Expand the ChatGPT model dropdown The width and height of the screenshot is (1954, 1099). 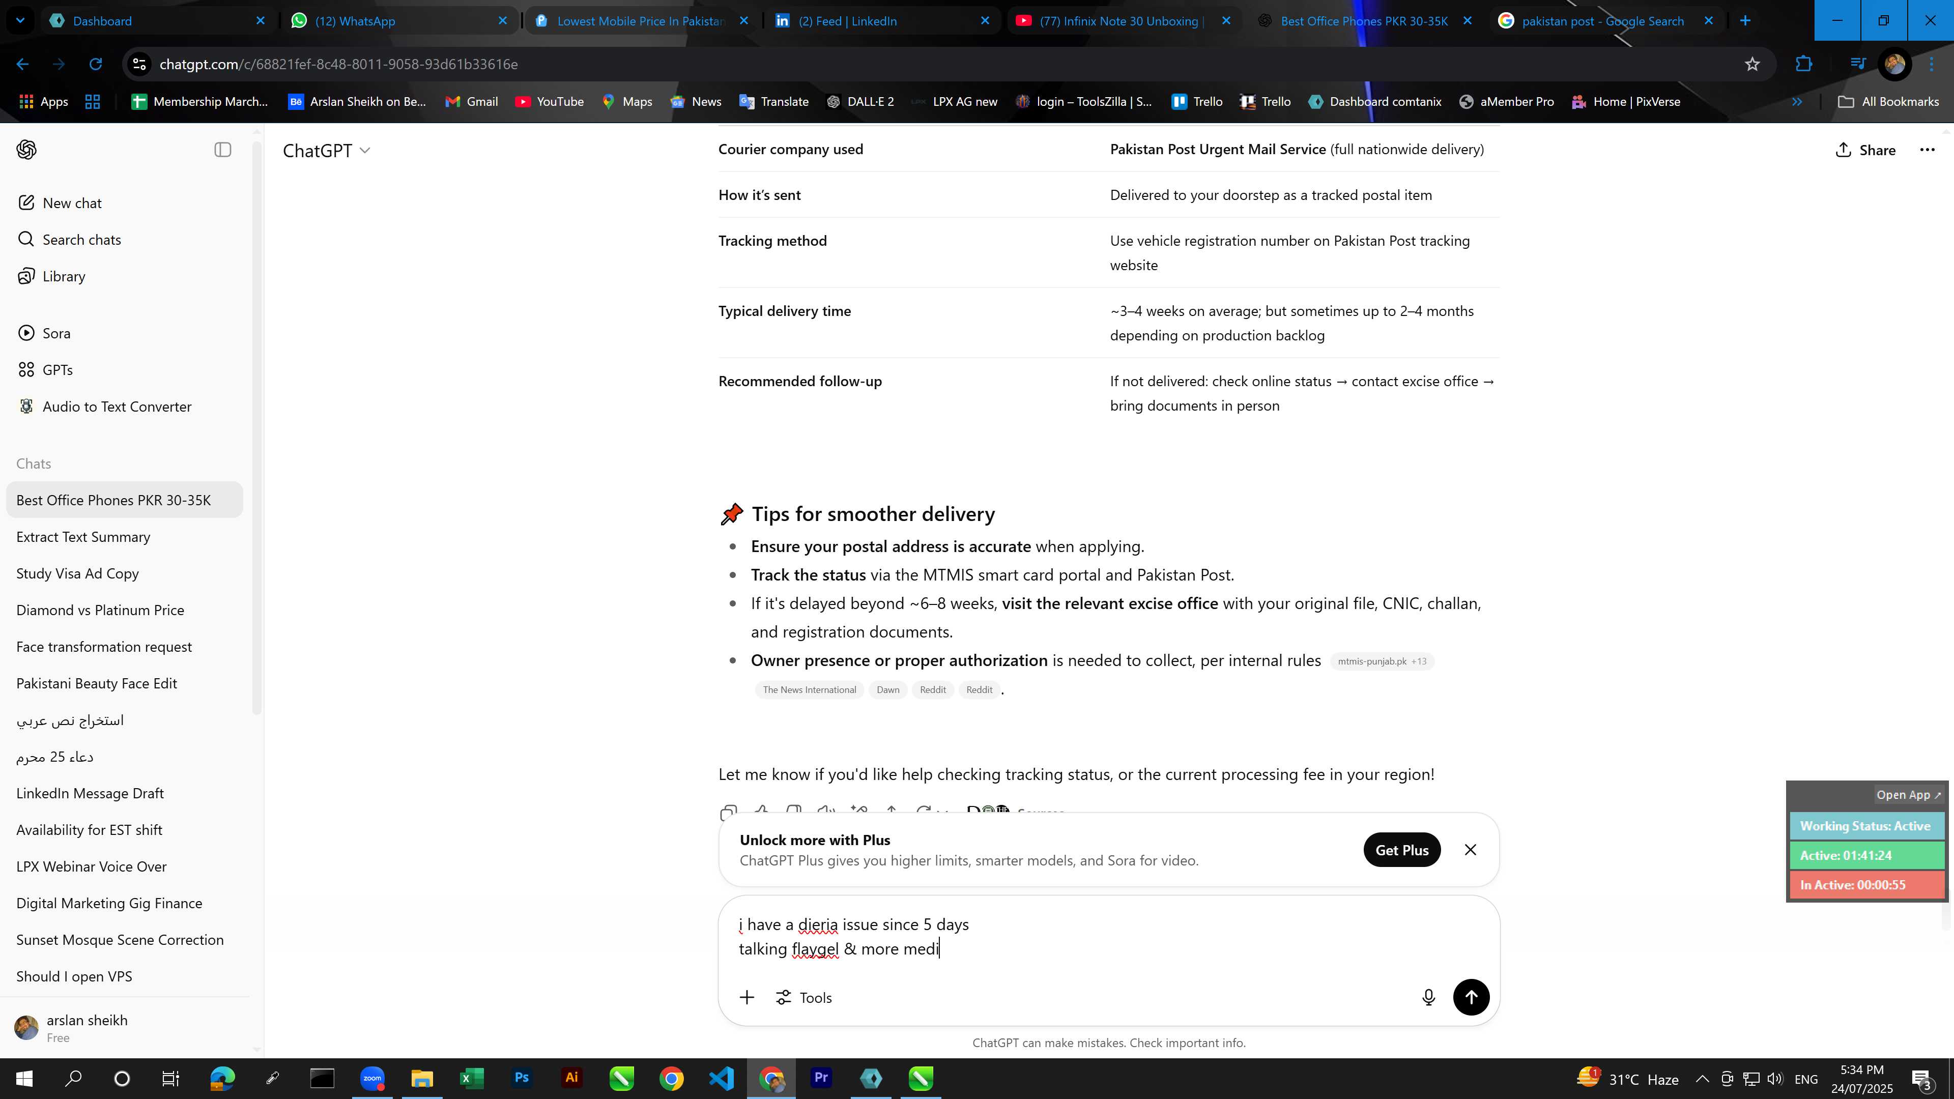pos(326,150)
